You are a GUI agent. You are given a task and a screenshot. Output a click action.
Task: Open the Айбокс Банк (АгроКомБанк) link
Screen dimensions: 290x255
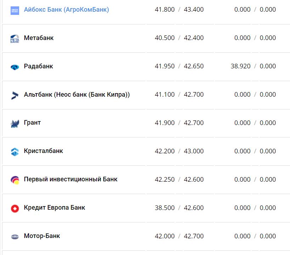[x=66, y=10]
